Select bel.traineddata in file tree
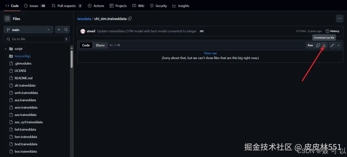This screenshot has width=347, height=157. (x=25, y=129)
